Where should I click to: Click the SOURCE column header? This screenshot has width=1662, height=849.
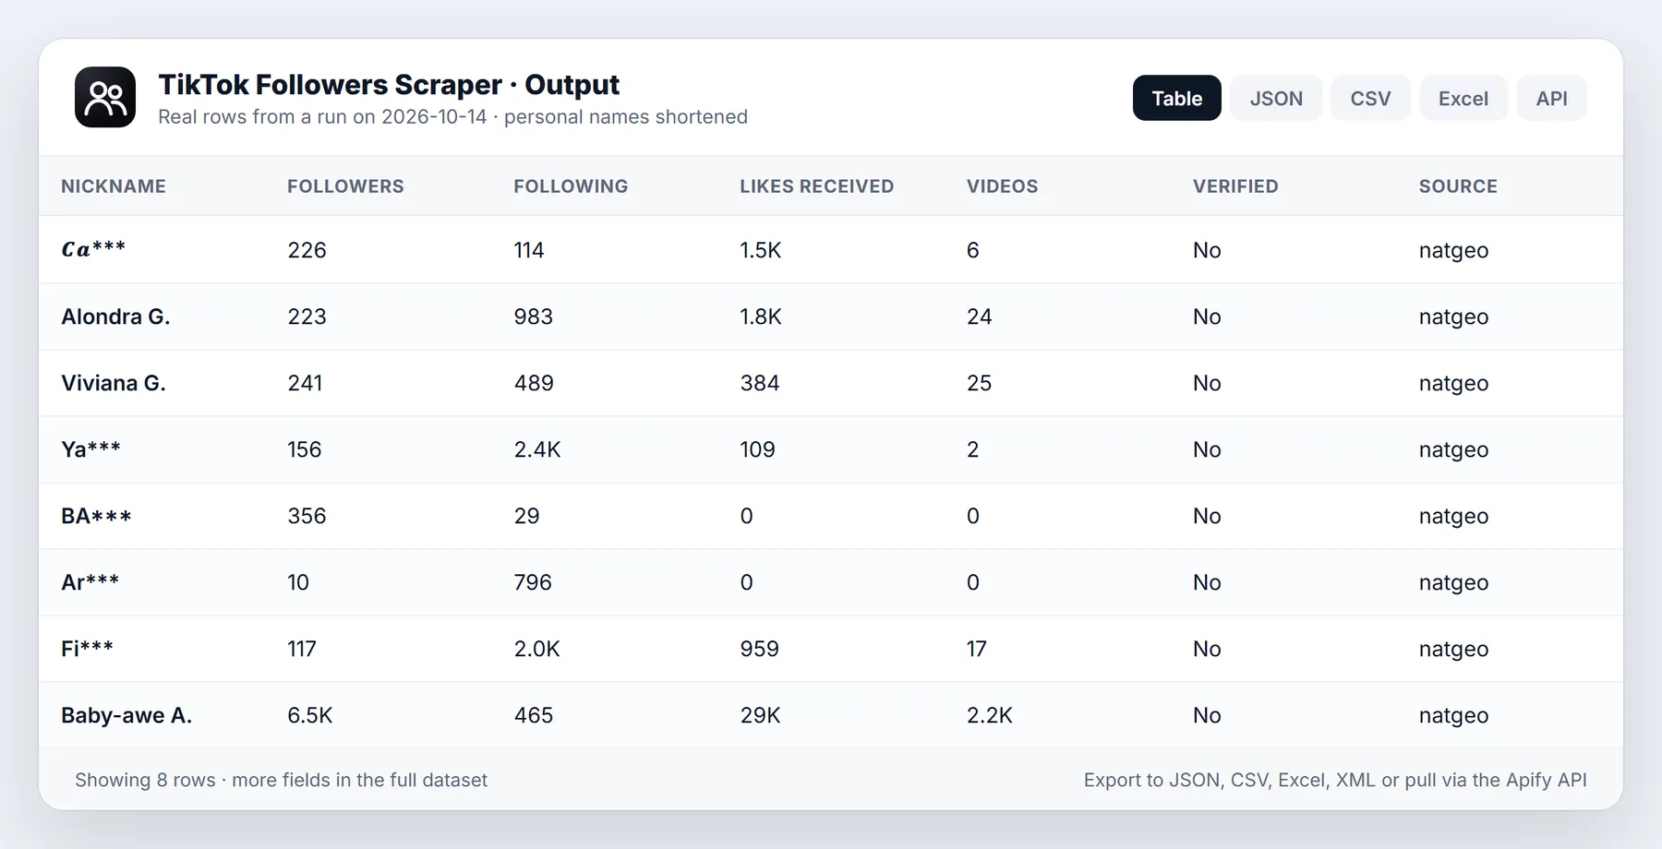click(1458, 186)
